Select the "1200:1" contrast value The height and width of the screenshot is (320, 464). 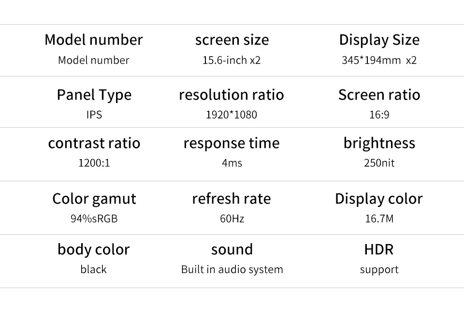pos(94,163)
